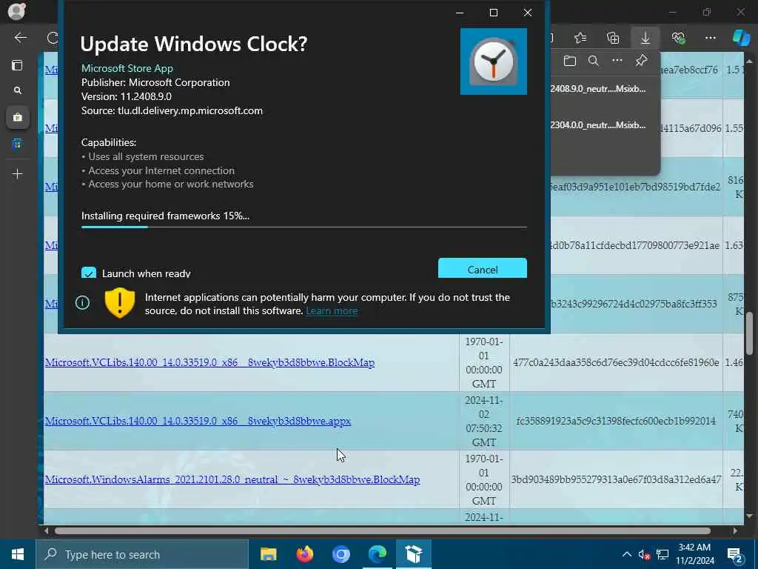Open Edge Favorites list
Image resolution: width=758 pixels, height=569 pixels.
[580, 38]
